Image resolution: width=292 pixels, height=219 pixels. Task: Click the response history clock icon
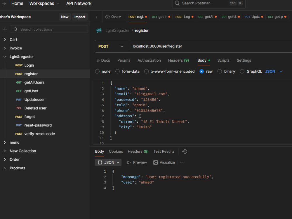pyautogui.click(x=185, y=151)
